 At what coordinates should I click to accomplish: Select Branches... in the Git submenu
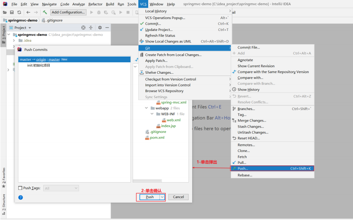[272, 108]
